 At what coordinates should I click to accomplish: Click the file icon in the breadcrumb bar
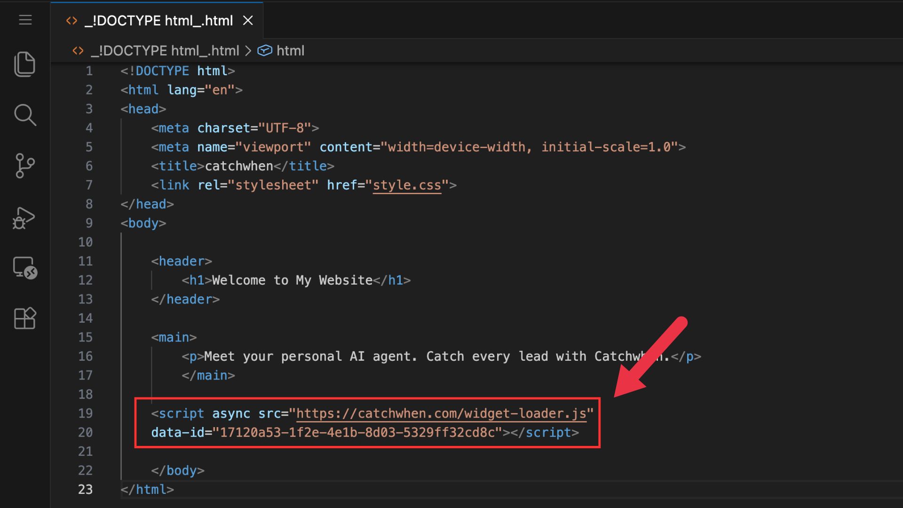pos(78,50)
